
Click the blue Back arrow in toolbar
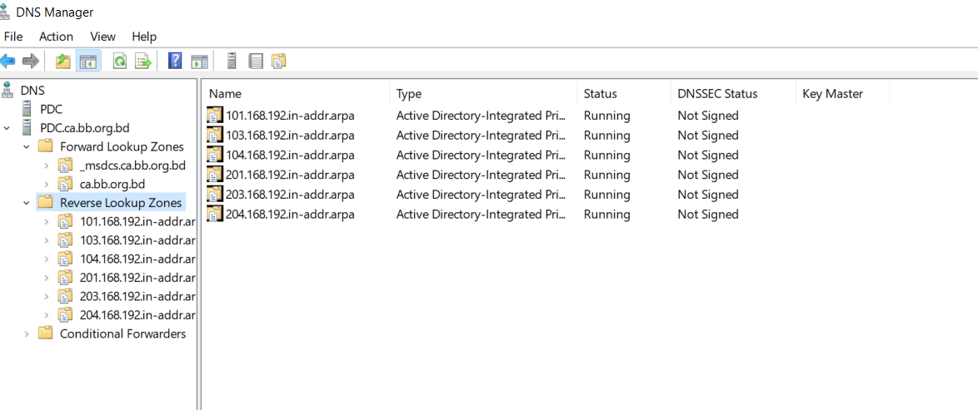click(x=7, y=61)
